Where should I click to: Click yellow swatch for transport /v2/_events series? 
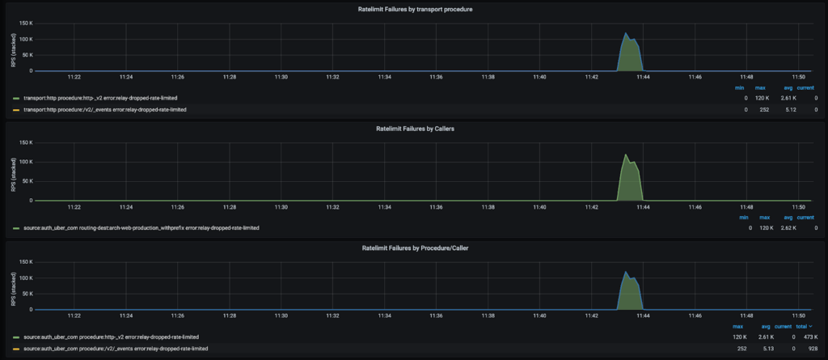pyautogui.click(x=16, y=108)
